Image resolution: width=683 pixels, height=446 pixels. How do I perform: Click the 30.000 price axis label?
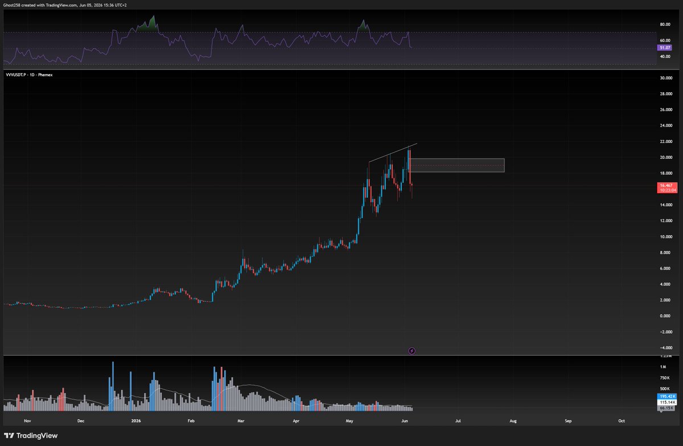(666, 77)
